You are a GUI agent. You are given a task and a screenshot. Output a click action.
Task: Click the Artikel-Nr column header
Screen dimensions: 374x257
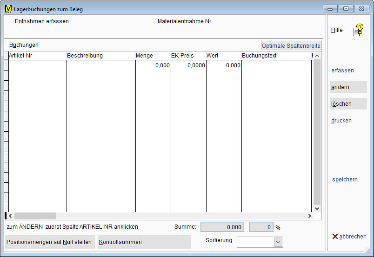37,56
